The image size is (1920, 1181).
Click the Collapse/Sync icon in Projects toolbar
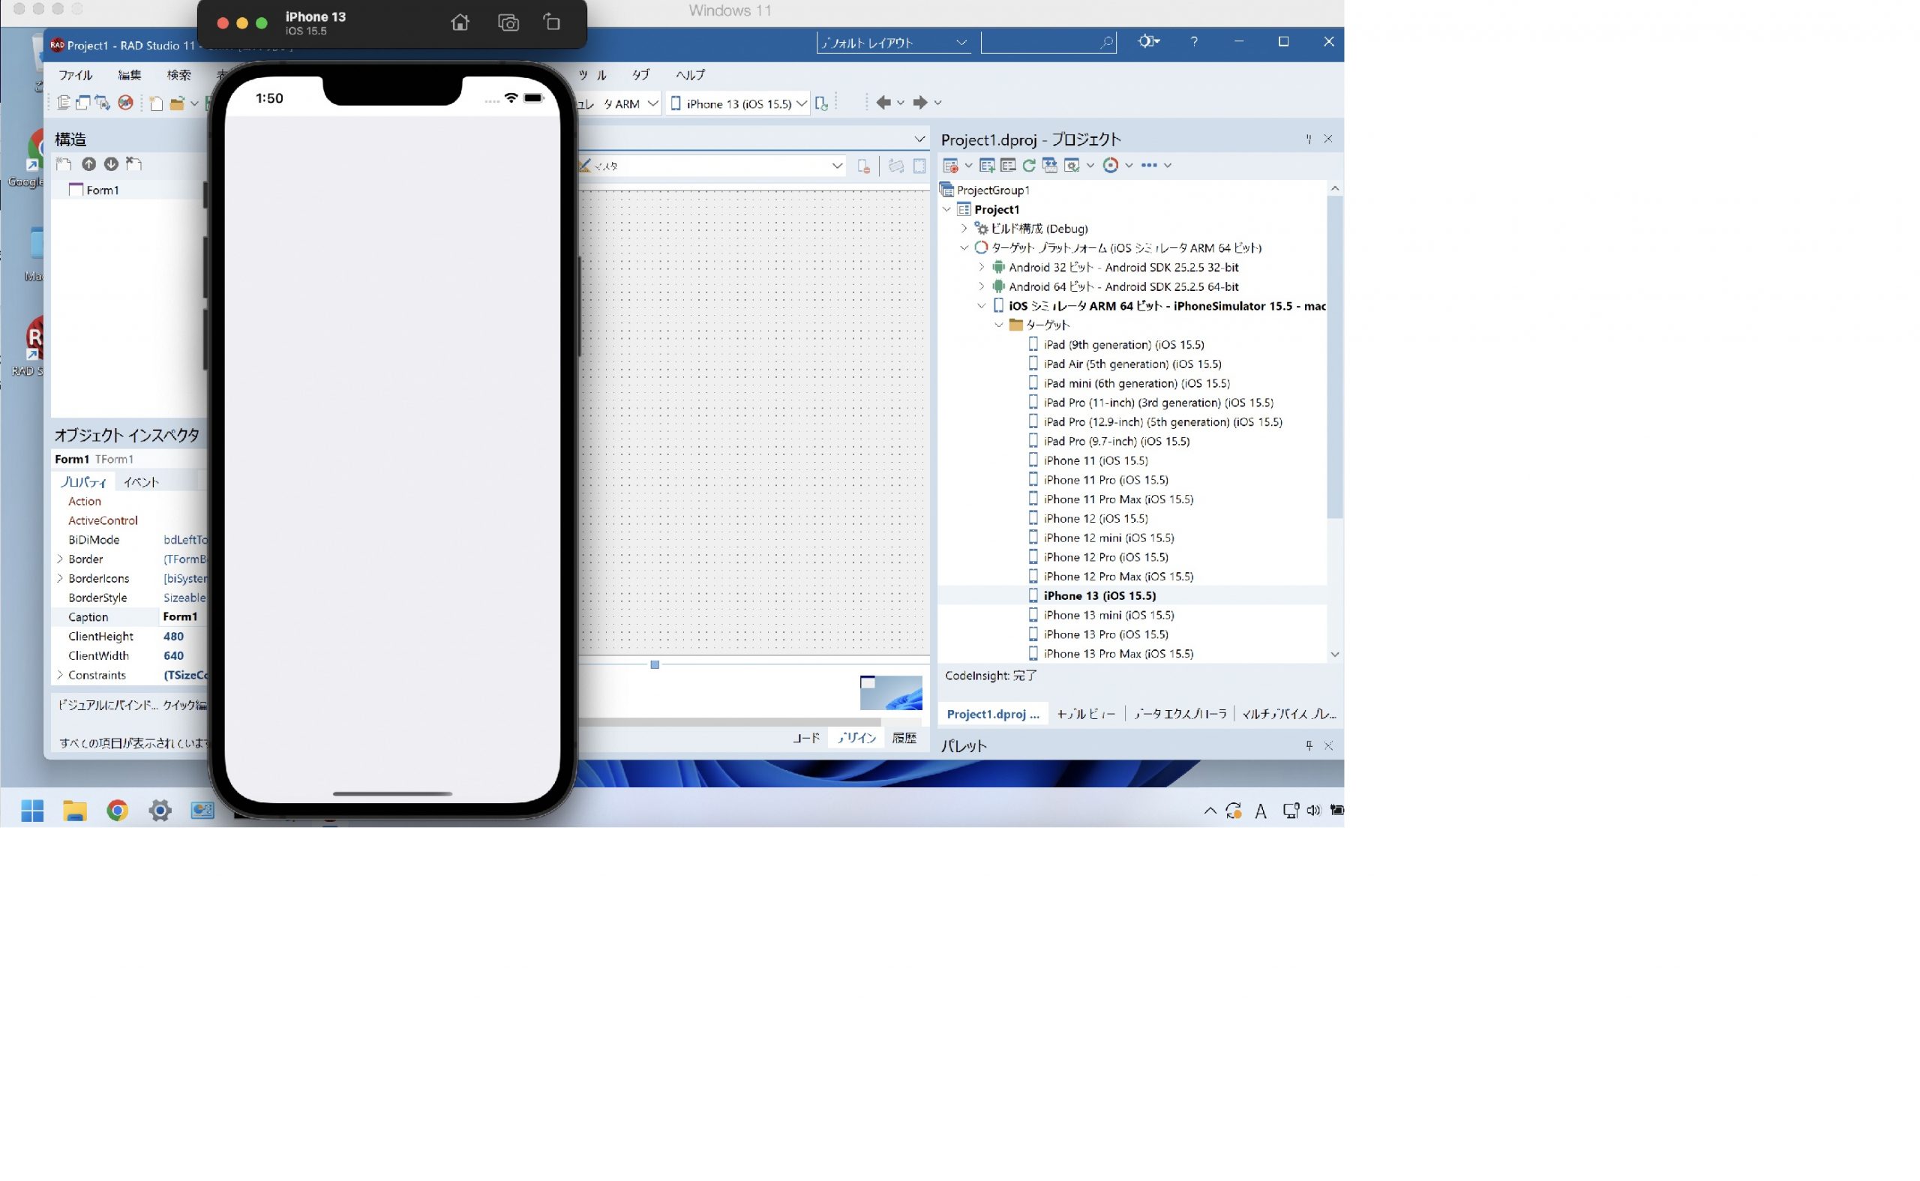click(1051, 166)
